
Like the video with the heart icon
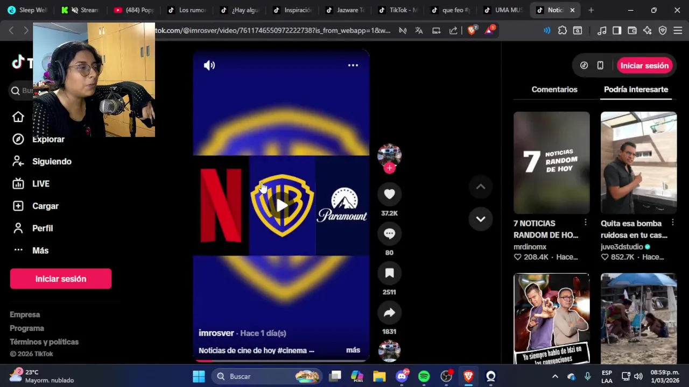(x=389, y=194)
